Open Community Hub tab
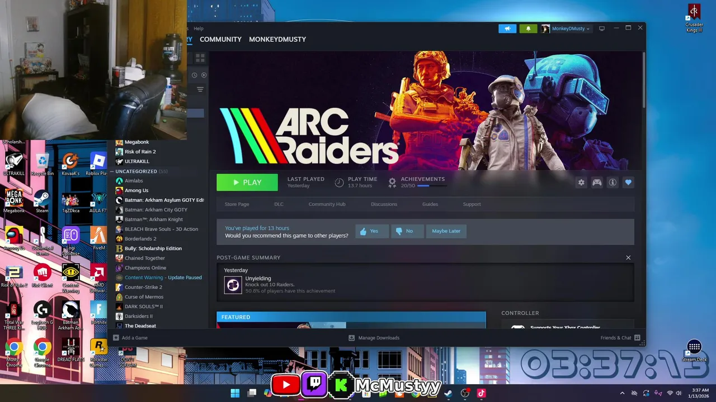716x402 pixels. (327, 204)
